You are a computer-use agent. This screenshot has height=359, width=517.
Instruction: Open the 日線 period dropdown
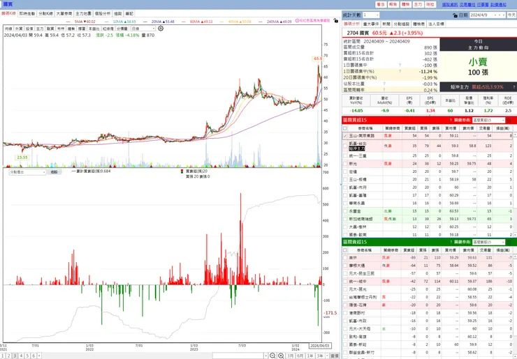pyautogui.click(x=143, y=29)
